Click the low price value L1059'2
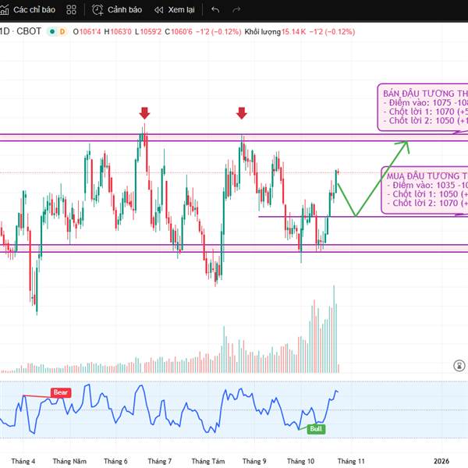This screenshot has height=468, width=468. [148, 32]
